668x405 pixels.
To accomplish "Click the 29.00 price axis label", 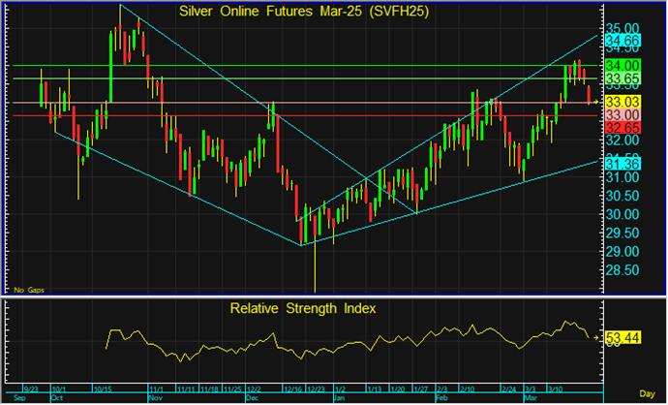I will coord(622,251).
